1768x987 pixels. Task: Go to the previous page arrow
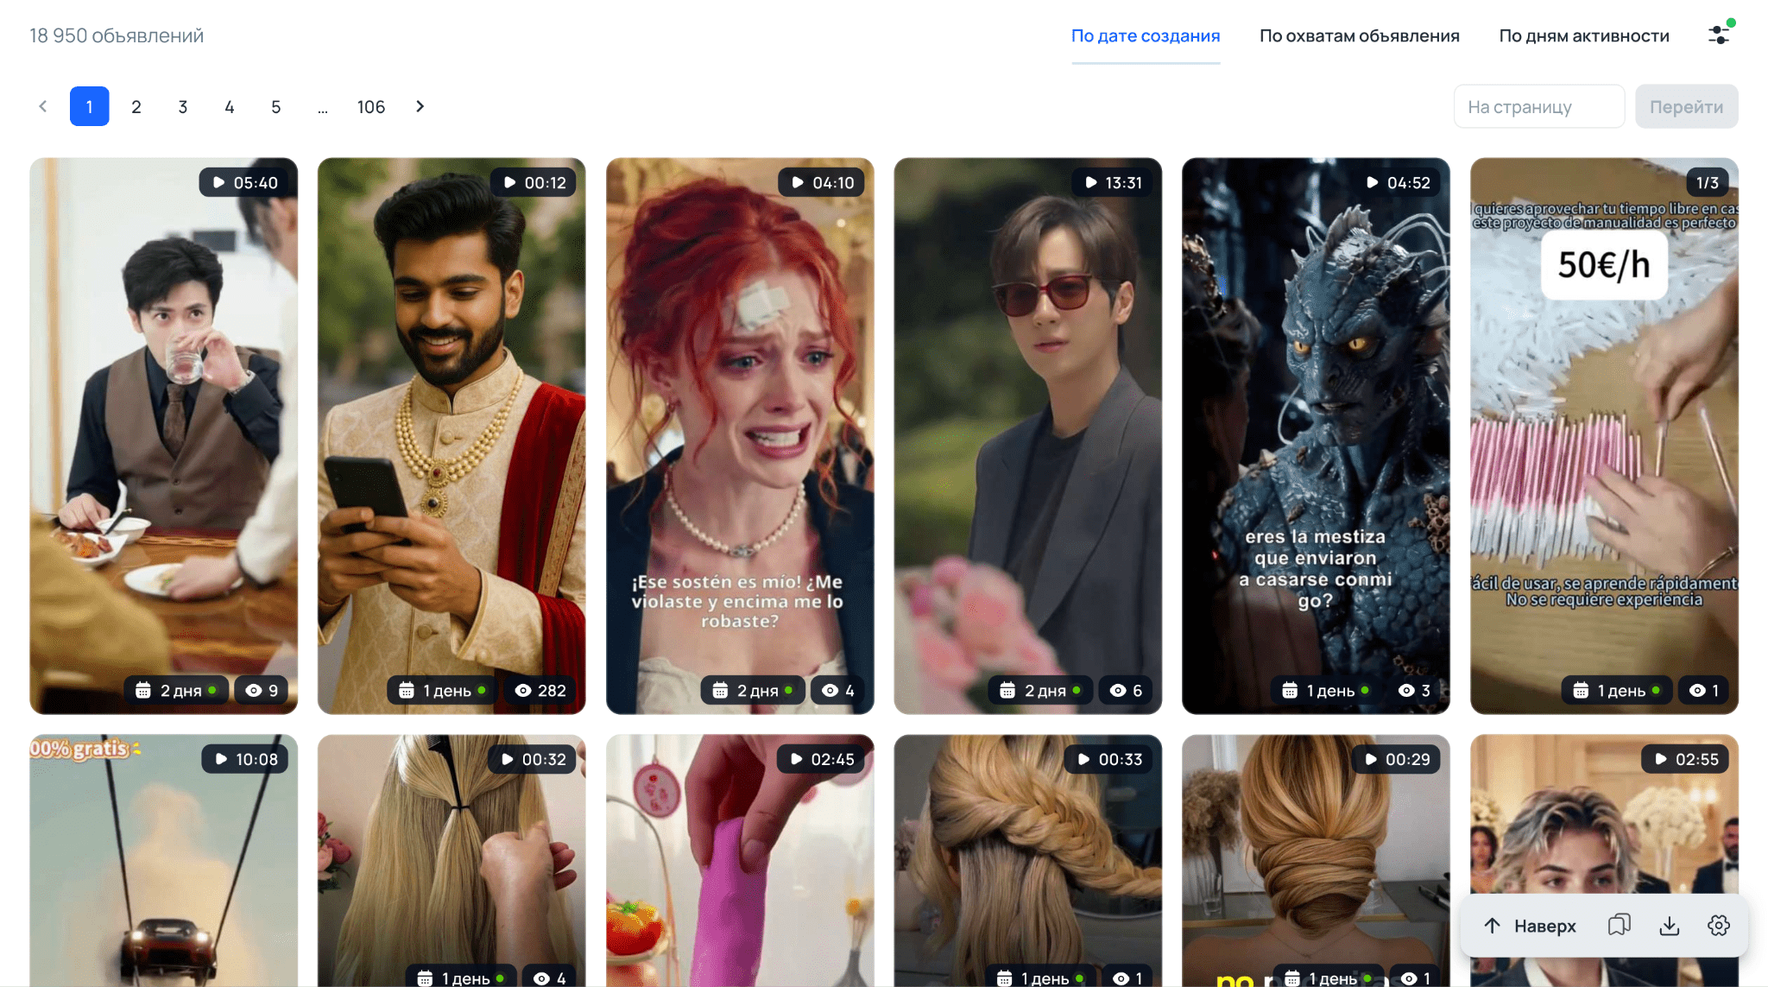point(43,106)
